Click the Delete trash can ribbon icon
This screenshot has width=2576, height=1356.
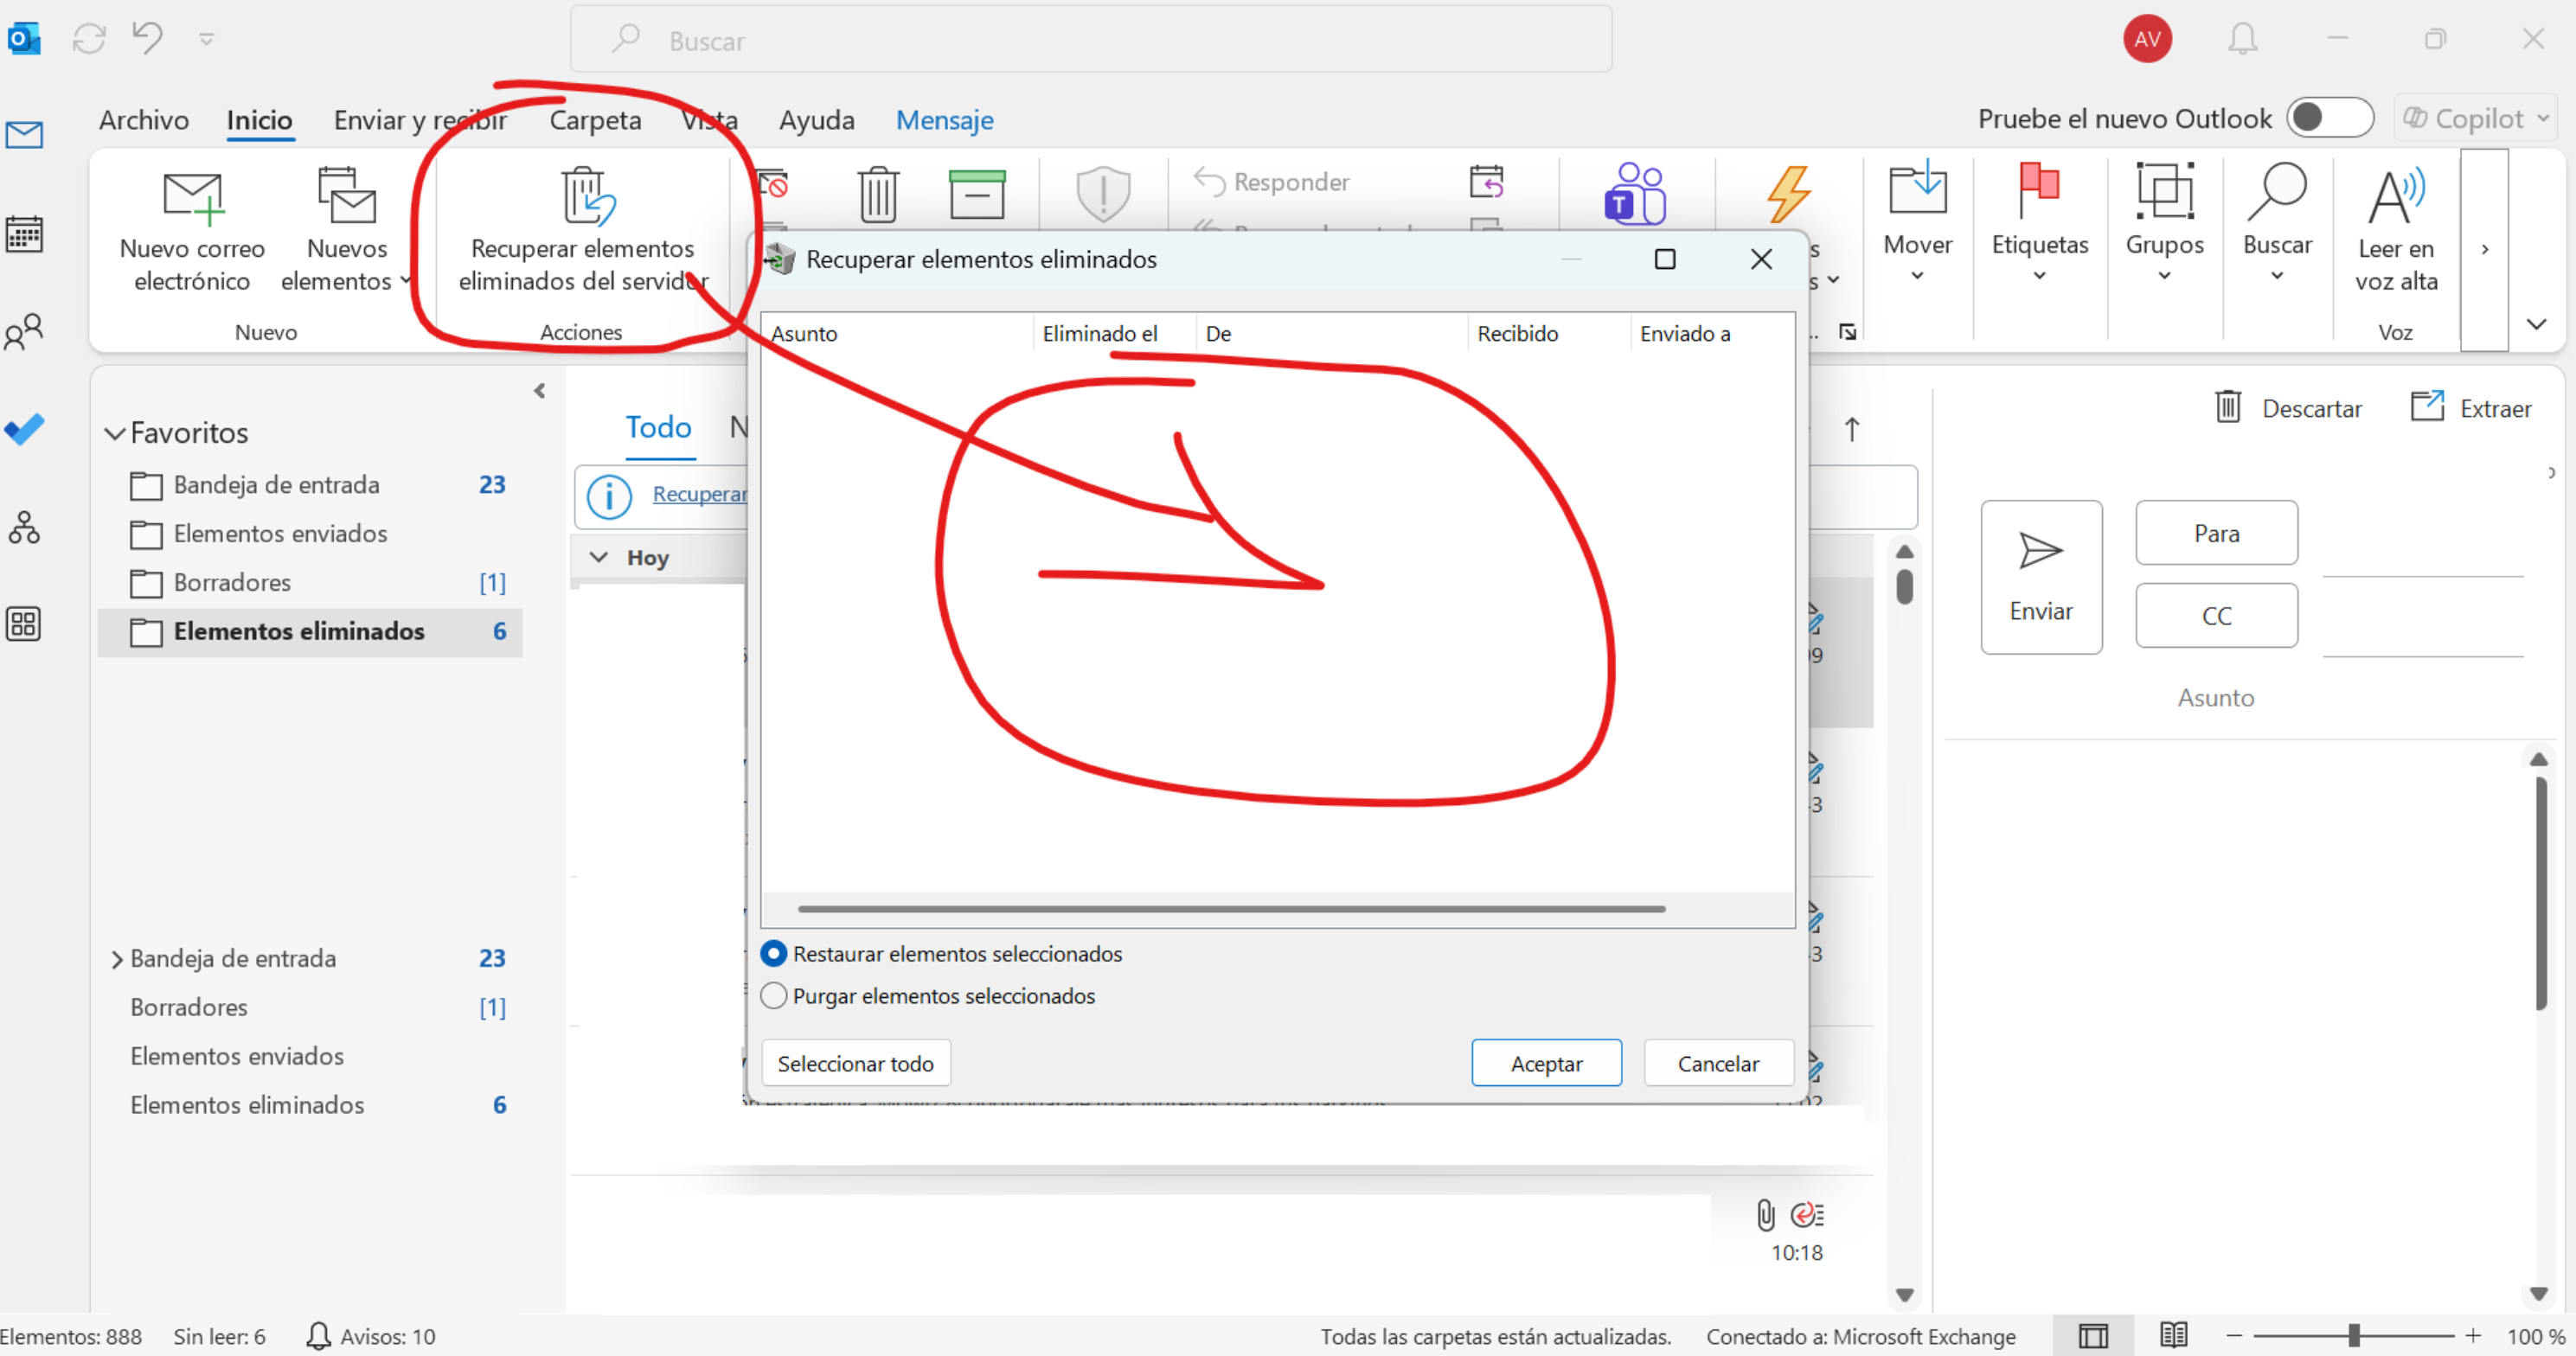877,193
